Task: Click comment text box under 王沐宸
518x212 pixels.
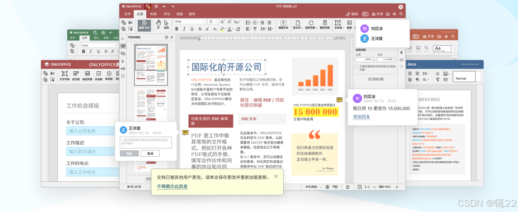Action: pyautogui.click(x=146, y=142)
